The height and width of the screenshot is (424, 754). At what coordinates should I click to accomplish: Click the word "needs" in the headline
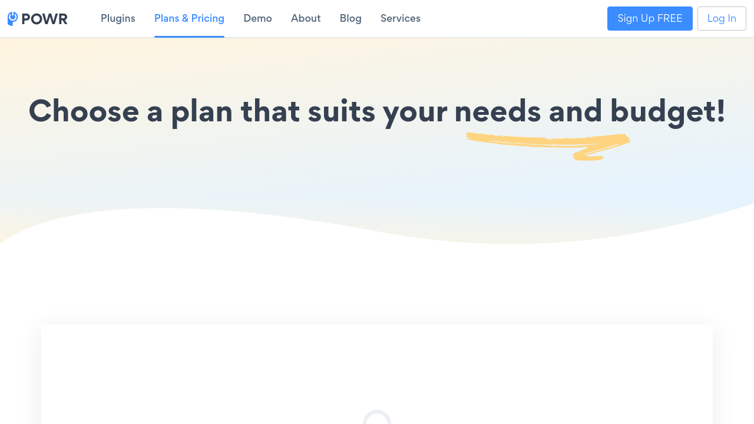tap(498, 111)
